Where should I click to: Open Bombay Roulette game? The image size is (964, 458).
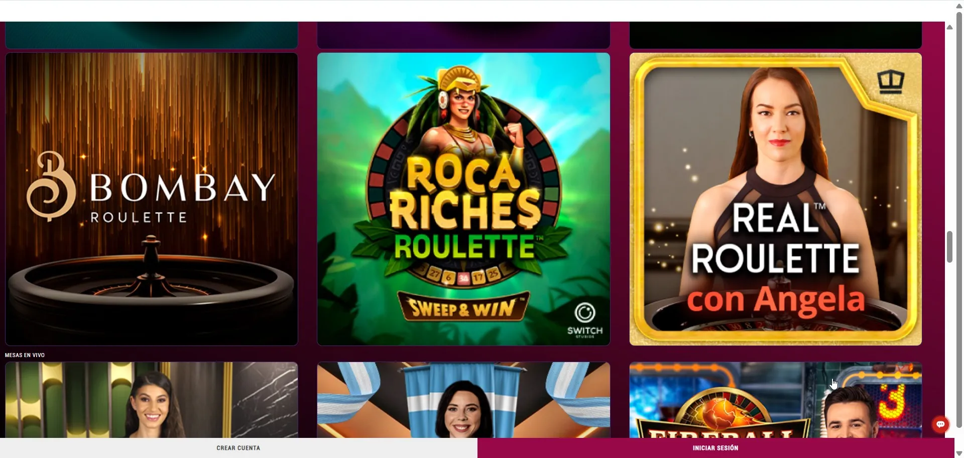pyautogui.click(x=152, y=199)
